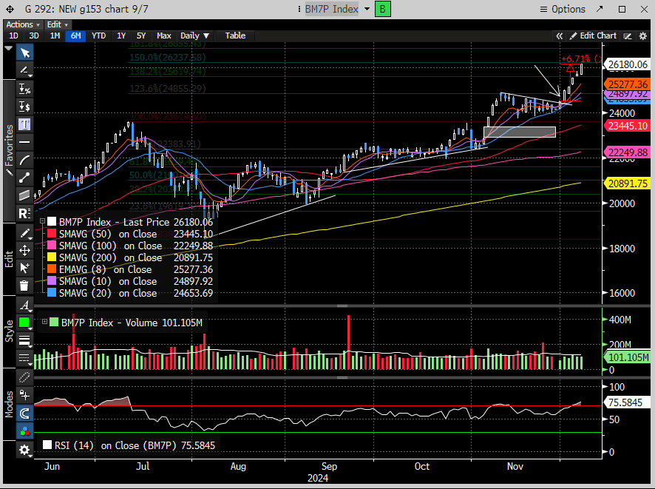The height and width of the screenshot is (489, 655).
Task: Select the percent change measure tool
Action: tap(24, 89)
